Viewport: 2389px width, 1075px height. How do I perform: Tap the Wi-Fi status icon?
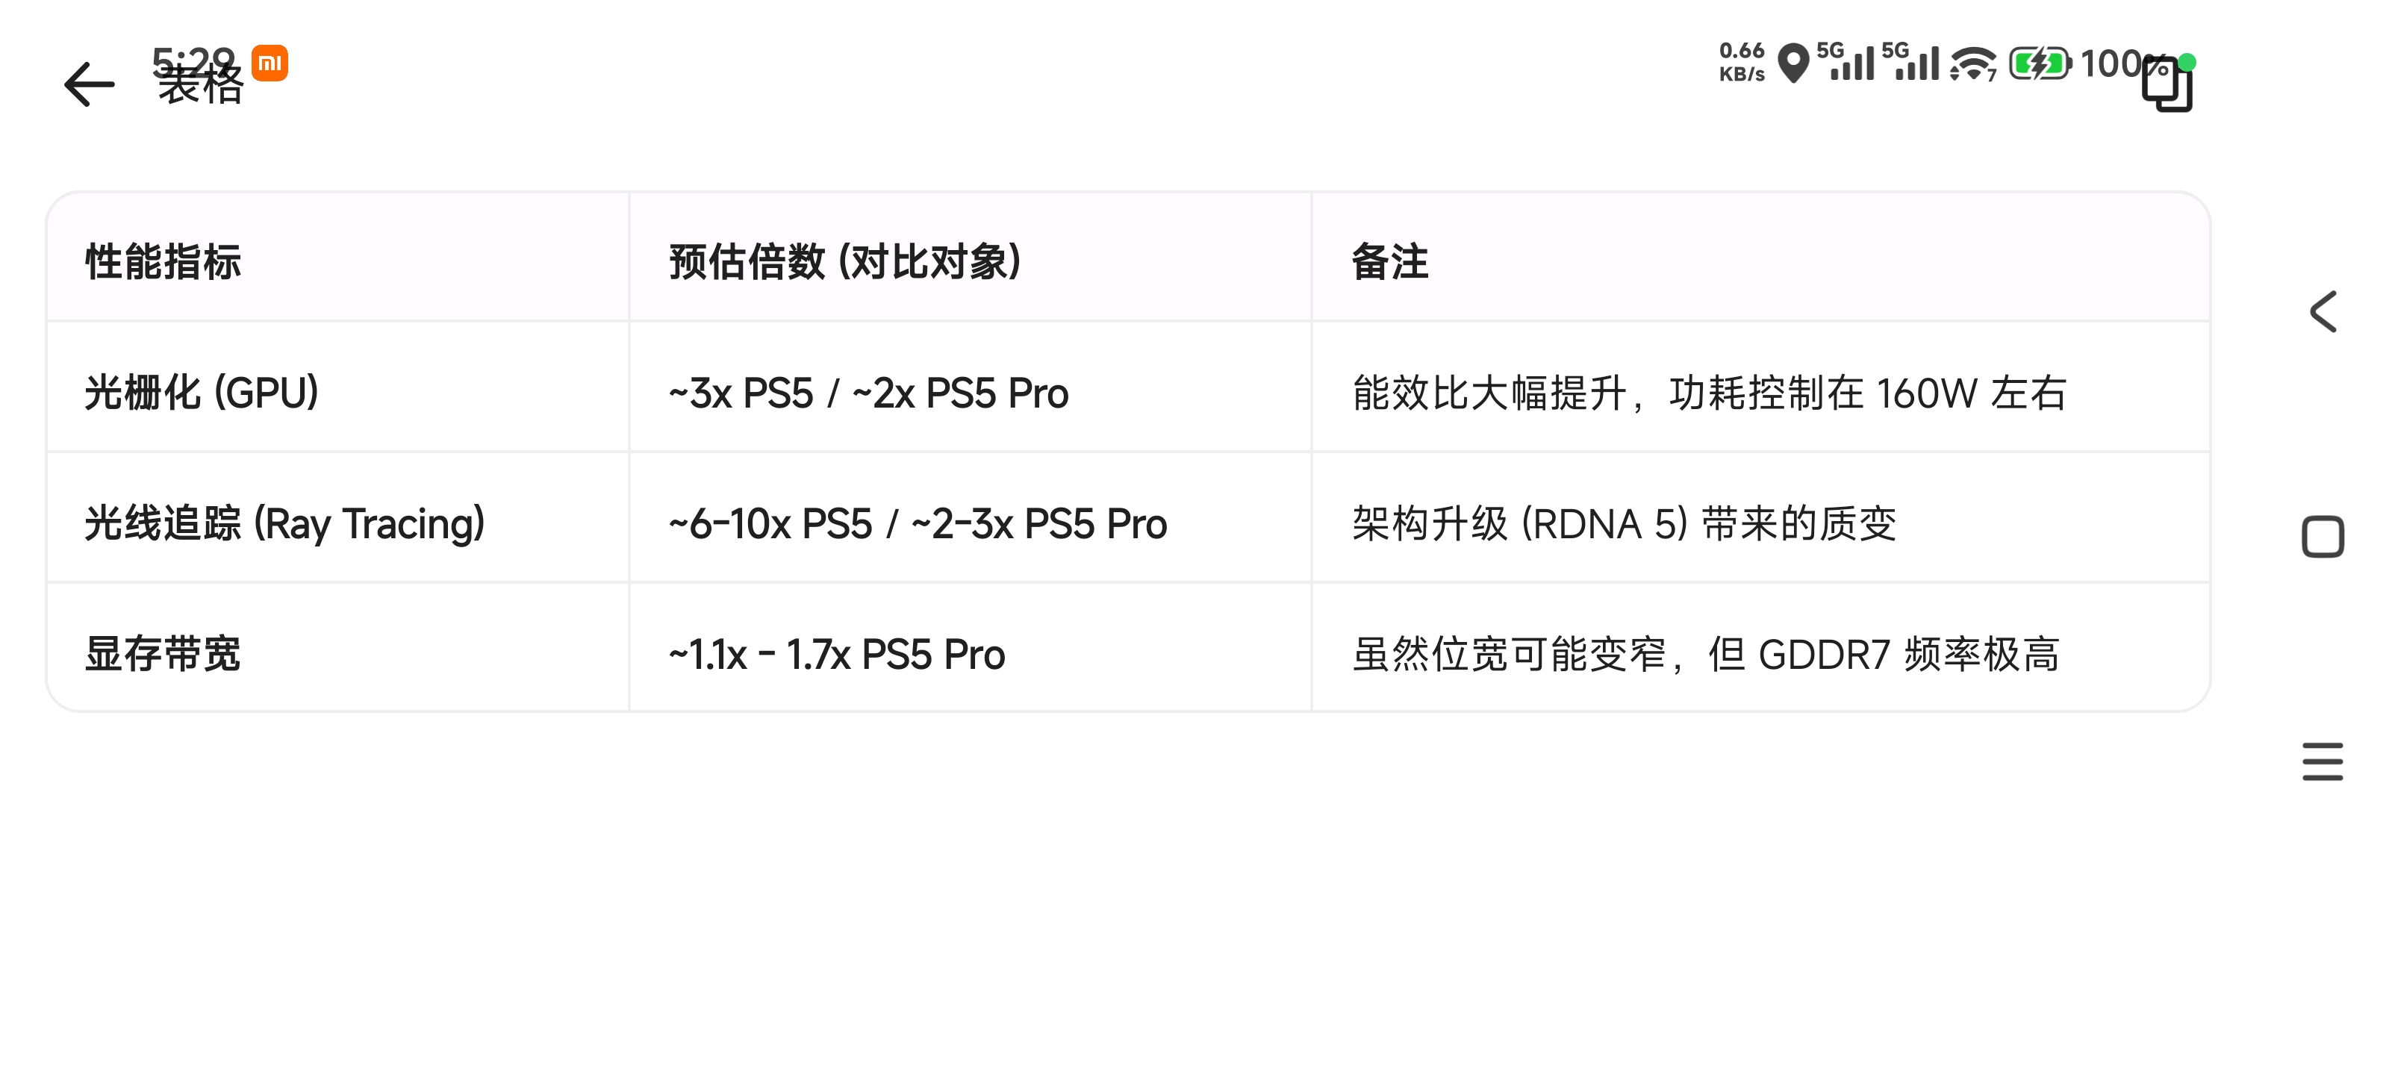pyautogui.click(x=1972, y=64)
